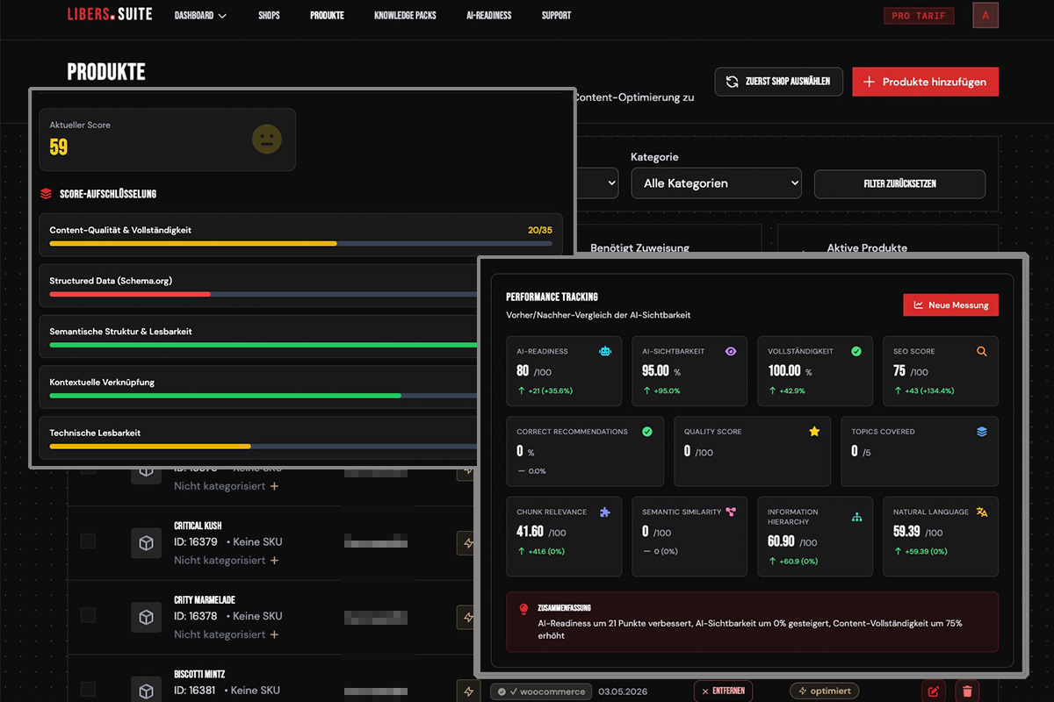Click the SEO Score magnifier icon
Screen dimensions: 1054x702
click(982, 351)
